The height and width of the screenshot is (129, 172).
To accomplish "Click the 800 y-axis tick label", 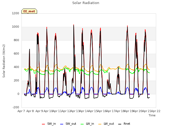I will click(16, 40).
